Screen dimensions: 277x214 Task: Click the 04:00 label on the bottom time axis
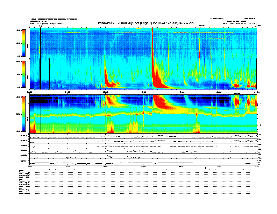point(68,166)
